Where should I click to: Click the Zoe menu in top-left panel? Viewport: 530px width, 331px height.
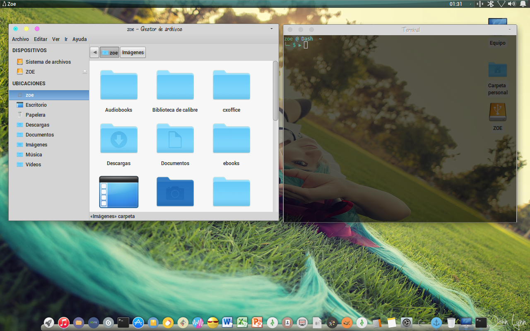(8, 4)
